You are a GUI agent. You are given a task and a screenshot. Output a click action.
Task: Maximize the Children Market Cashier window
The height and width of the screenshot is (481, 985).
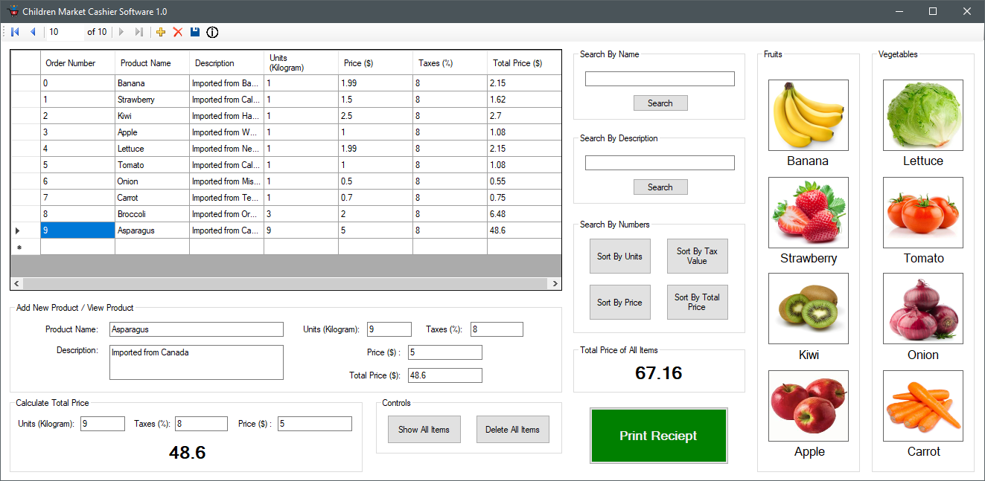[x=933, y=11]
